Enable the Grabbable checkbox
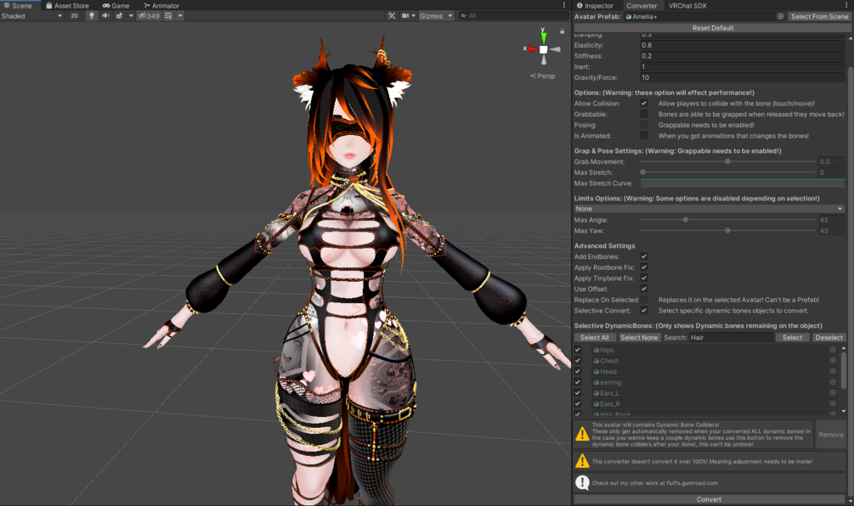854x506 pixels. pos(644,115)
